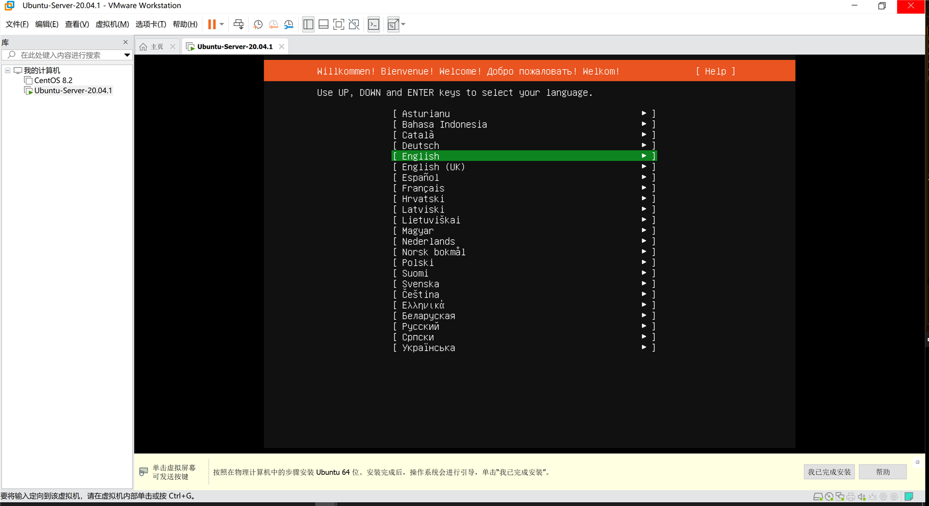Choose Nederlands language entry
Screen dimensions: 929x506
(x=524, y=241)
